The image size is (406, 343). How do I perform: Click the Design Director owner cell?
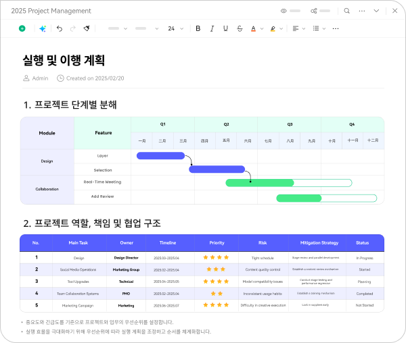pos(126,258)
